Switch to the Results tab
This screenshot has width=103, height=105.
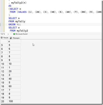coord(5,38)
